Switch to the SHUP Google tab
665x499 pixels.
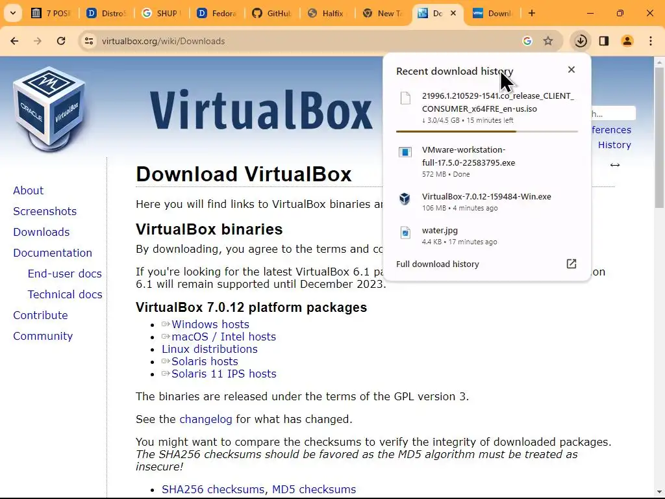point(161,13)
